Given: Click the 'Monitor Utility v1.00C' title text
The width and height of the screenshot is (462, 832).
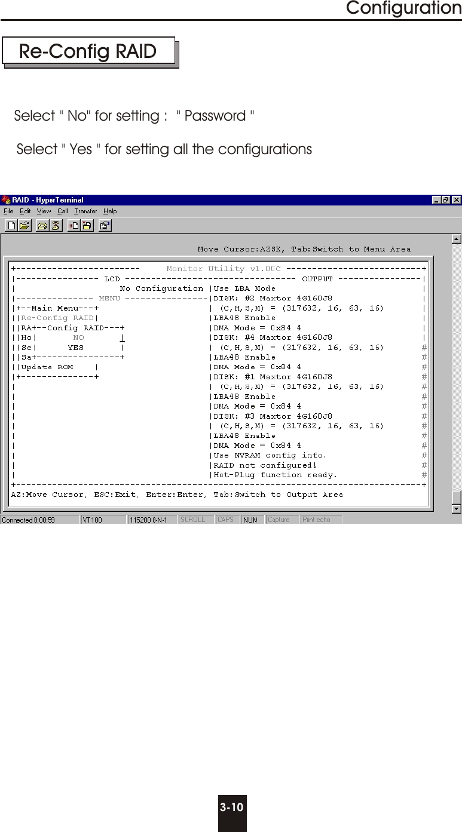Looking at the screenshot, I should 224,269.
